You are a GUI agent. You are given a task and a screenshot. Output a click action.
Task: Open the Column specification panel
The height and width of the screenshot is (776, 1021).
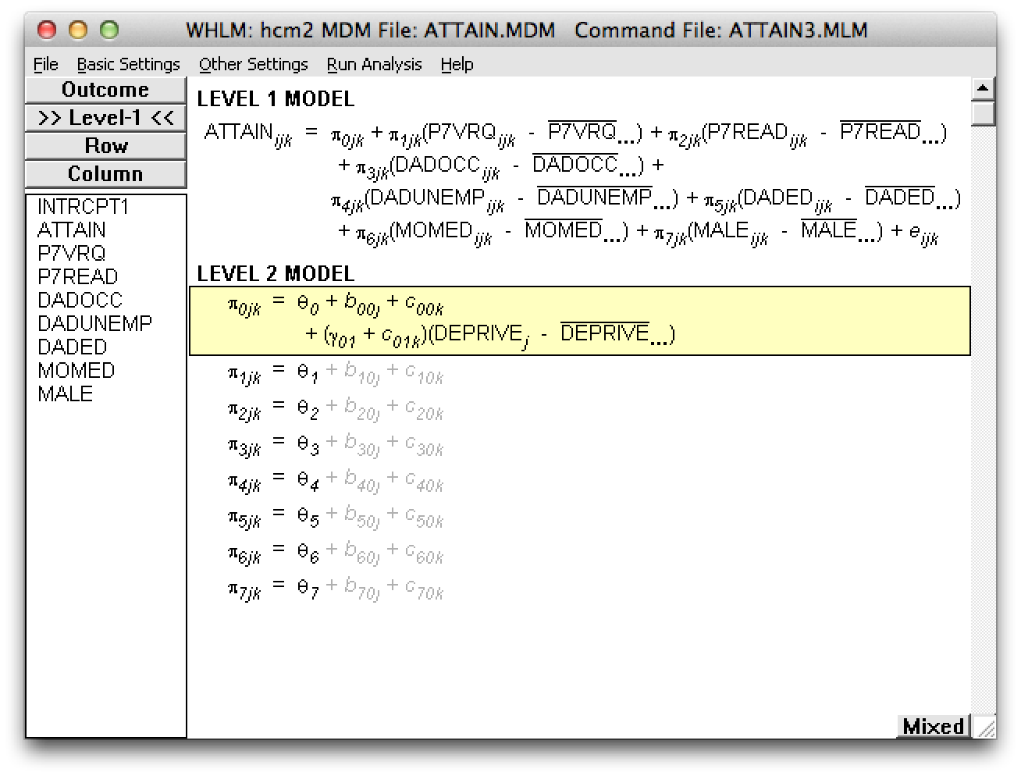(105, 173)
